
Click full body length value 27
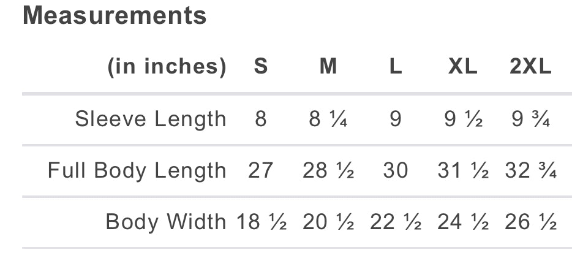click(261, 170)
